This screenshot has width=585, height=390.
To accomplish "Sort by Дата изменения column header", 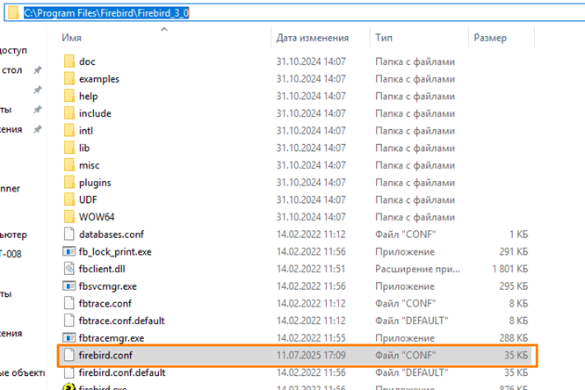I will coord(312,38).
